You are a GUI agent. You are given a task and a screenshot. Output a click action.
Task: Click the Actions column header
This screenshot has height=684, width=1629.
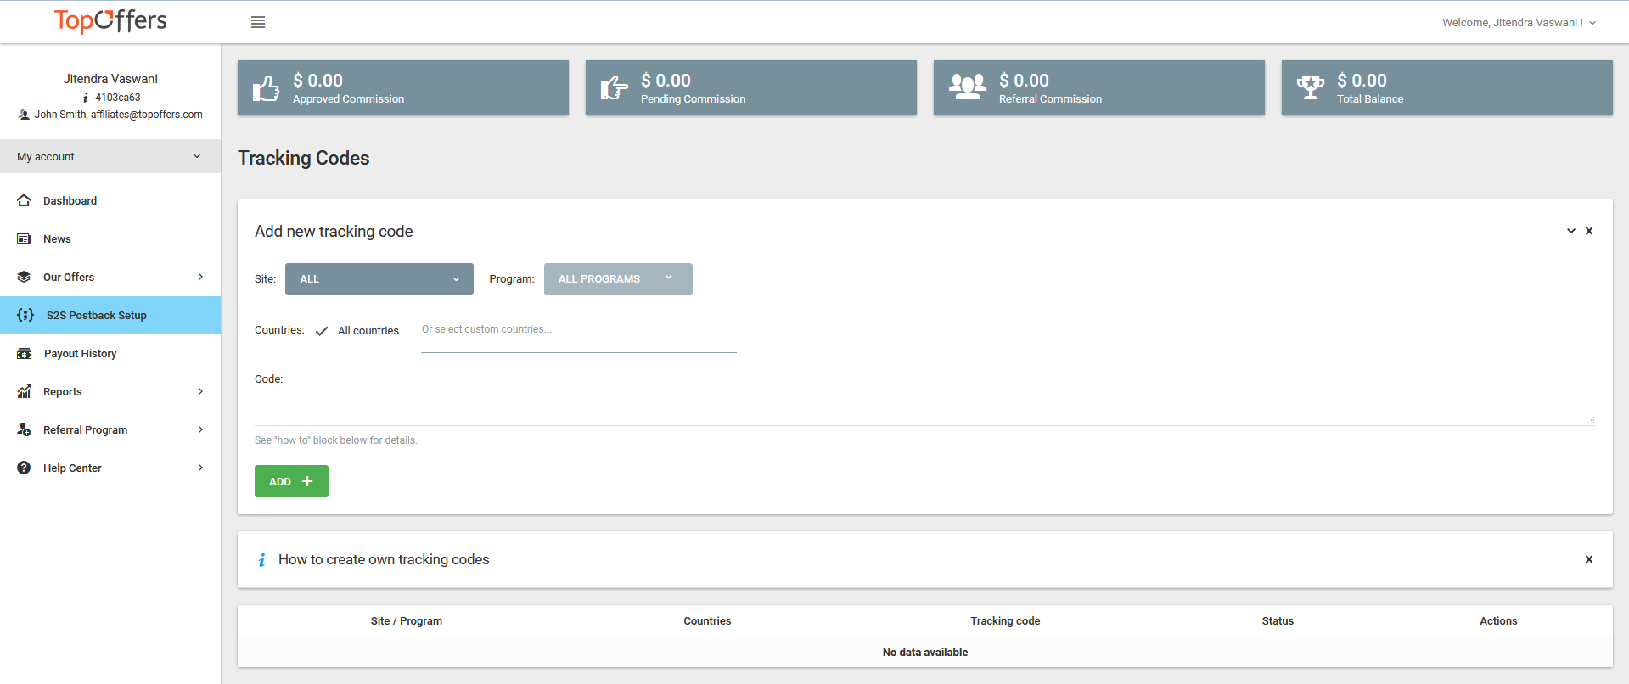point(1498,621)
